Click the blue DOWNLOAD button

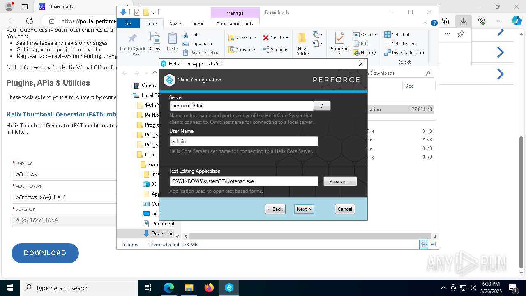pos(45,253)
